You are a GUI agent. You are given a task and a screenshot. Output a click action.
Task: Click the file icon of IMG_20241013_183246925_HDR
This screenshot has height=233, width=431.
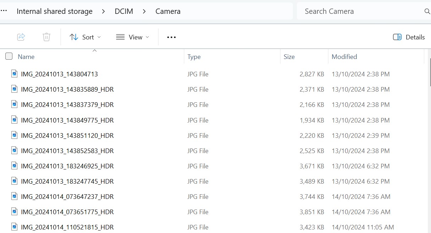coord(15,166)
